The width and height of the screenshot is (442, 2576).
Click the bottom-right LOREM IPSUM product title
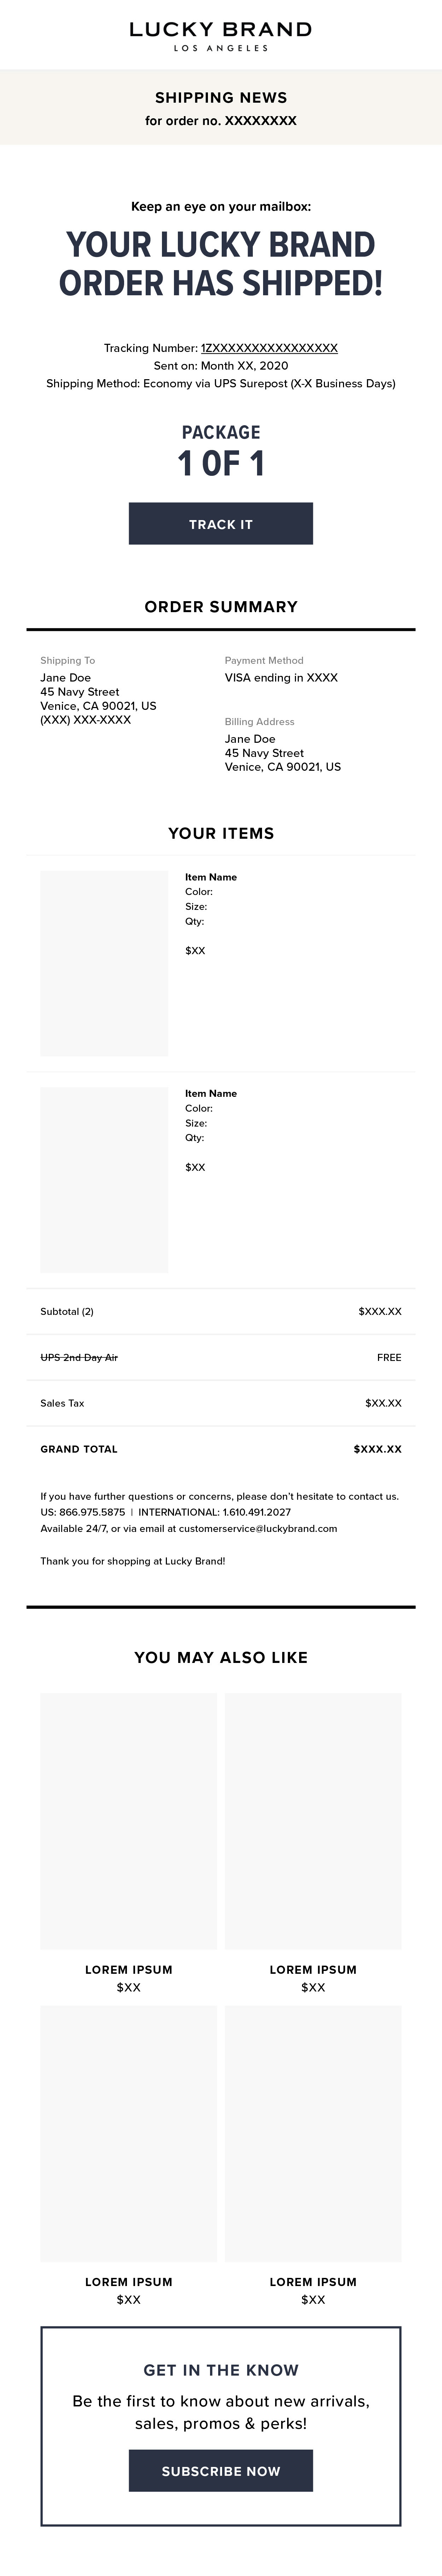point(313,2281)
